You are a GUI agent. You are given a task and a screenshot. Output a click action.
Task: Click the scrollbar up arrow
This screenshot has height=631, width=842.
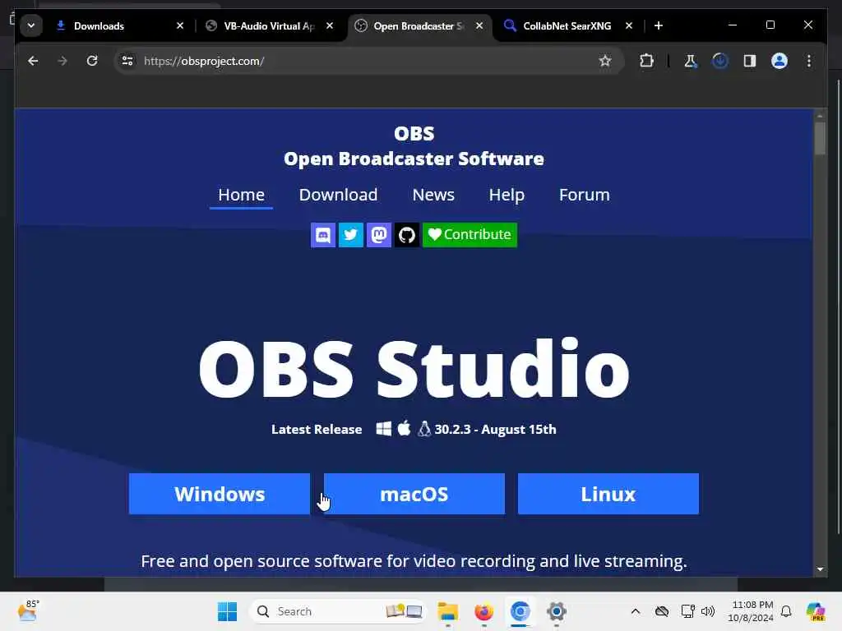coord(820,115)
